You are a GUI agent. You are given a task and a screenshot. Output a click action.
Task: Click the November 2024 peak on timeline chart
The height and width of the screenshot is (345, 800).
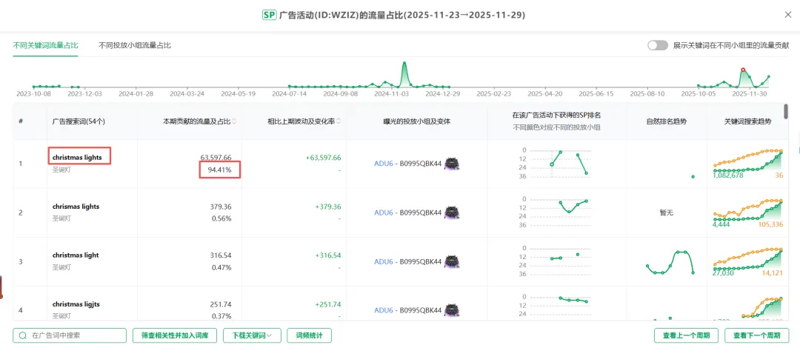404,64
